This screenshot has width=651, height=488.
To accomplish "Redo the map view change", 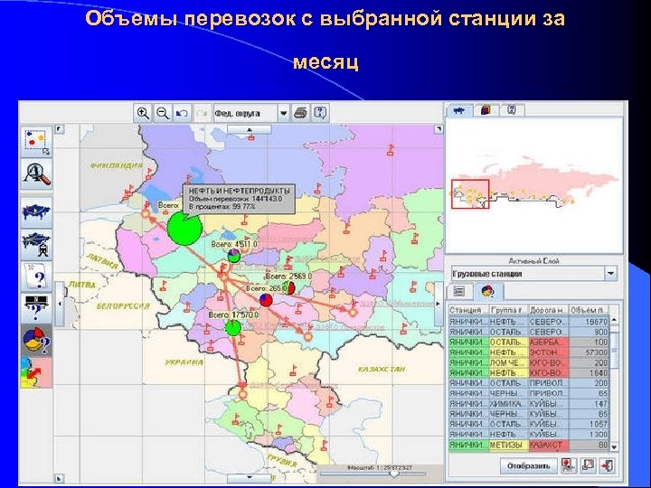I will pos(202,113).
